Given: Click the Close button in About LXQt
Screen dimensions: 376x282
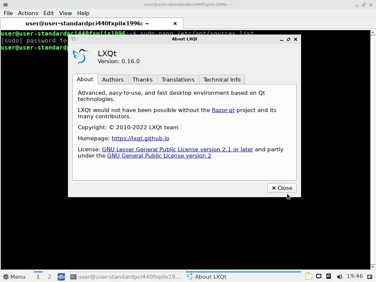Looking at the screenshot, I should click(x=282, y=188).
